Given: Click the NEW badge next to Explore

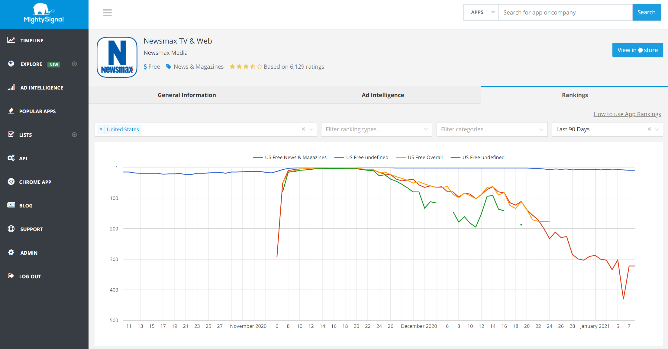Looking at the screenshot, I should (x=54, y=64).
